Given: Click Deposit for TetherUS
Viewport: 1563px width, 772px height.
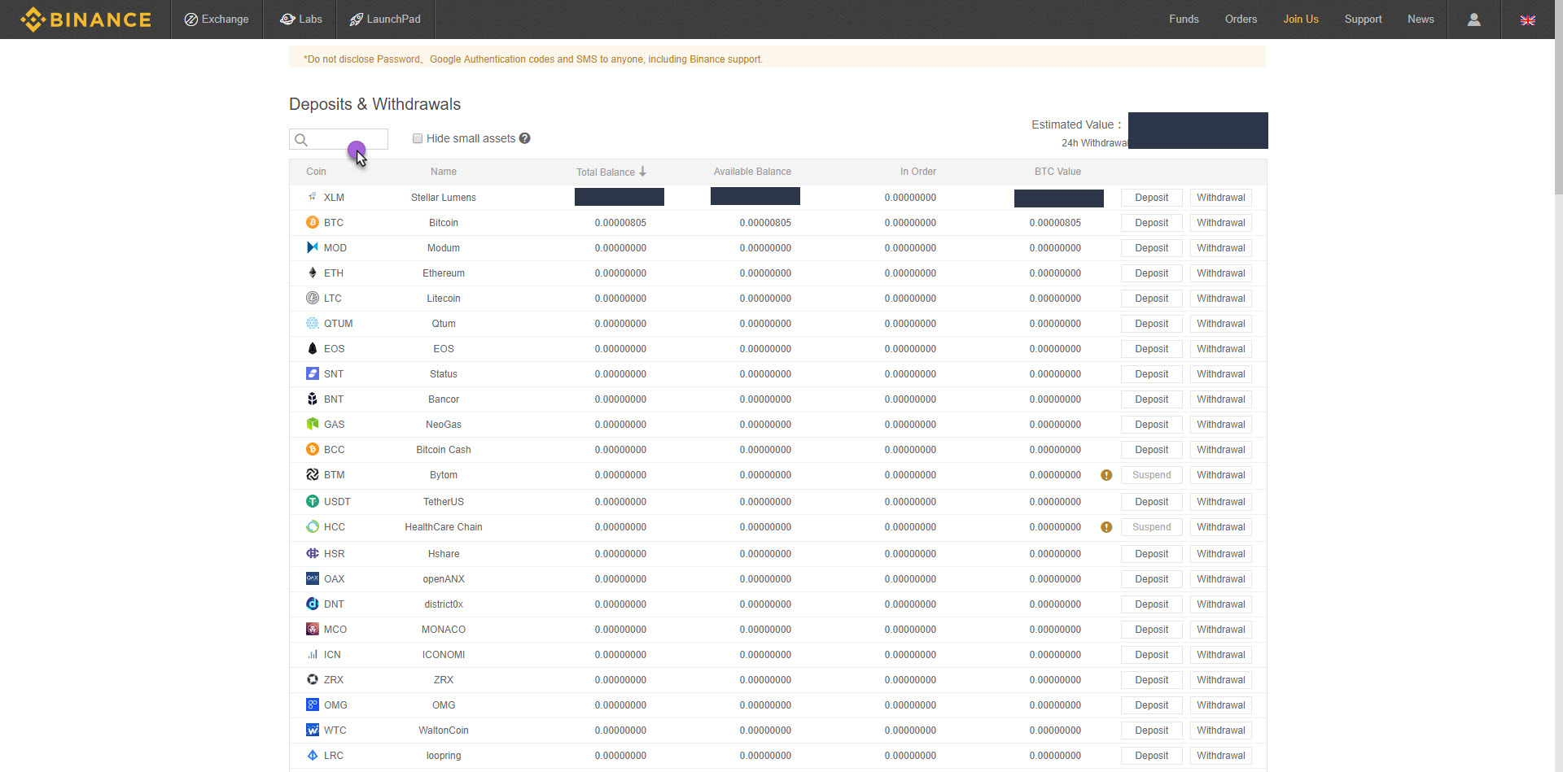Looking at the screenshot, I should [1151, 502].
